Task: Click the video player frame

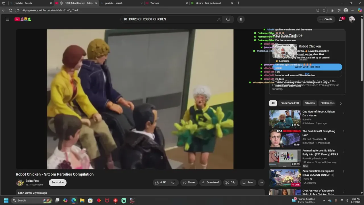Action: point(140,99)
